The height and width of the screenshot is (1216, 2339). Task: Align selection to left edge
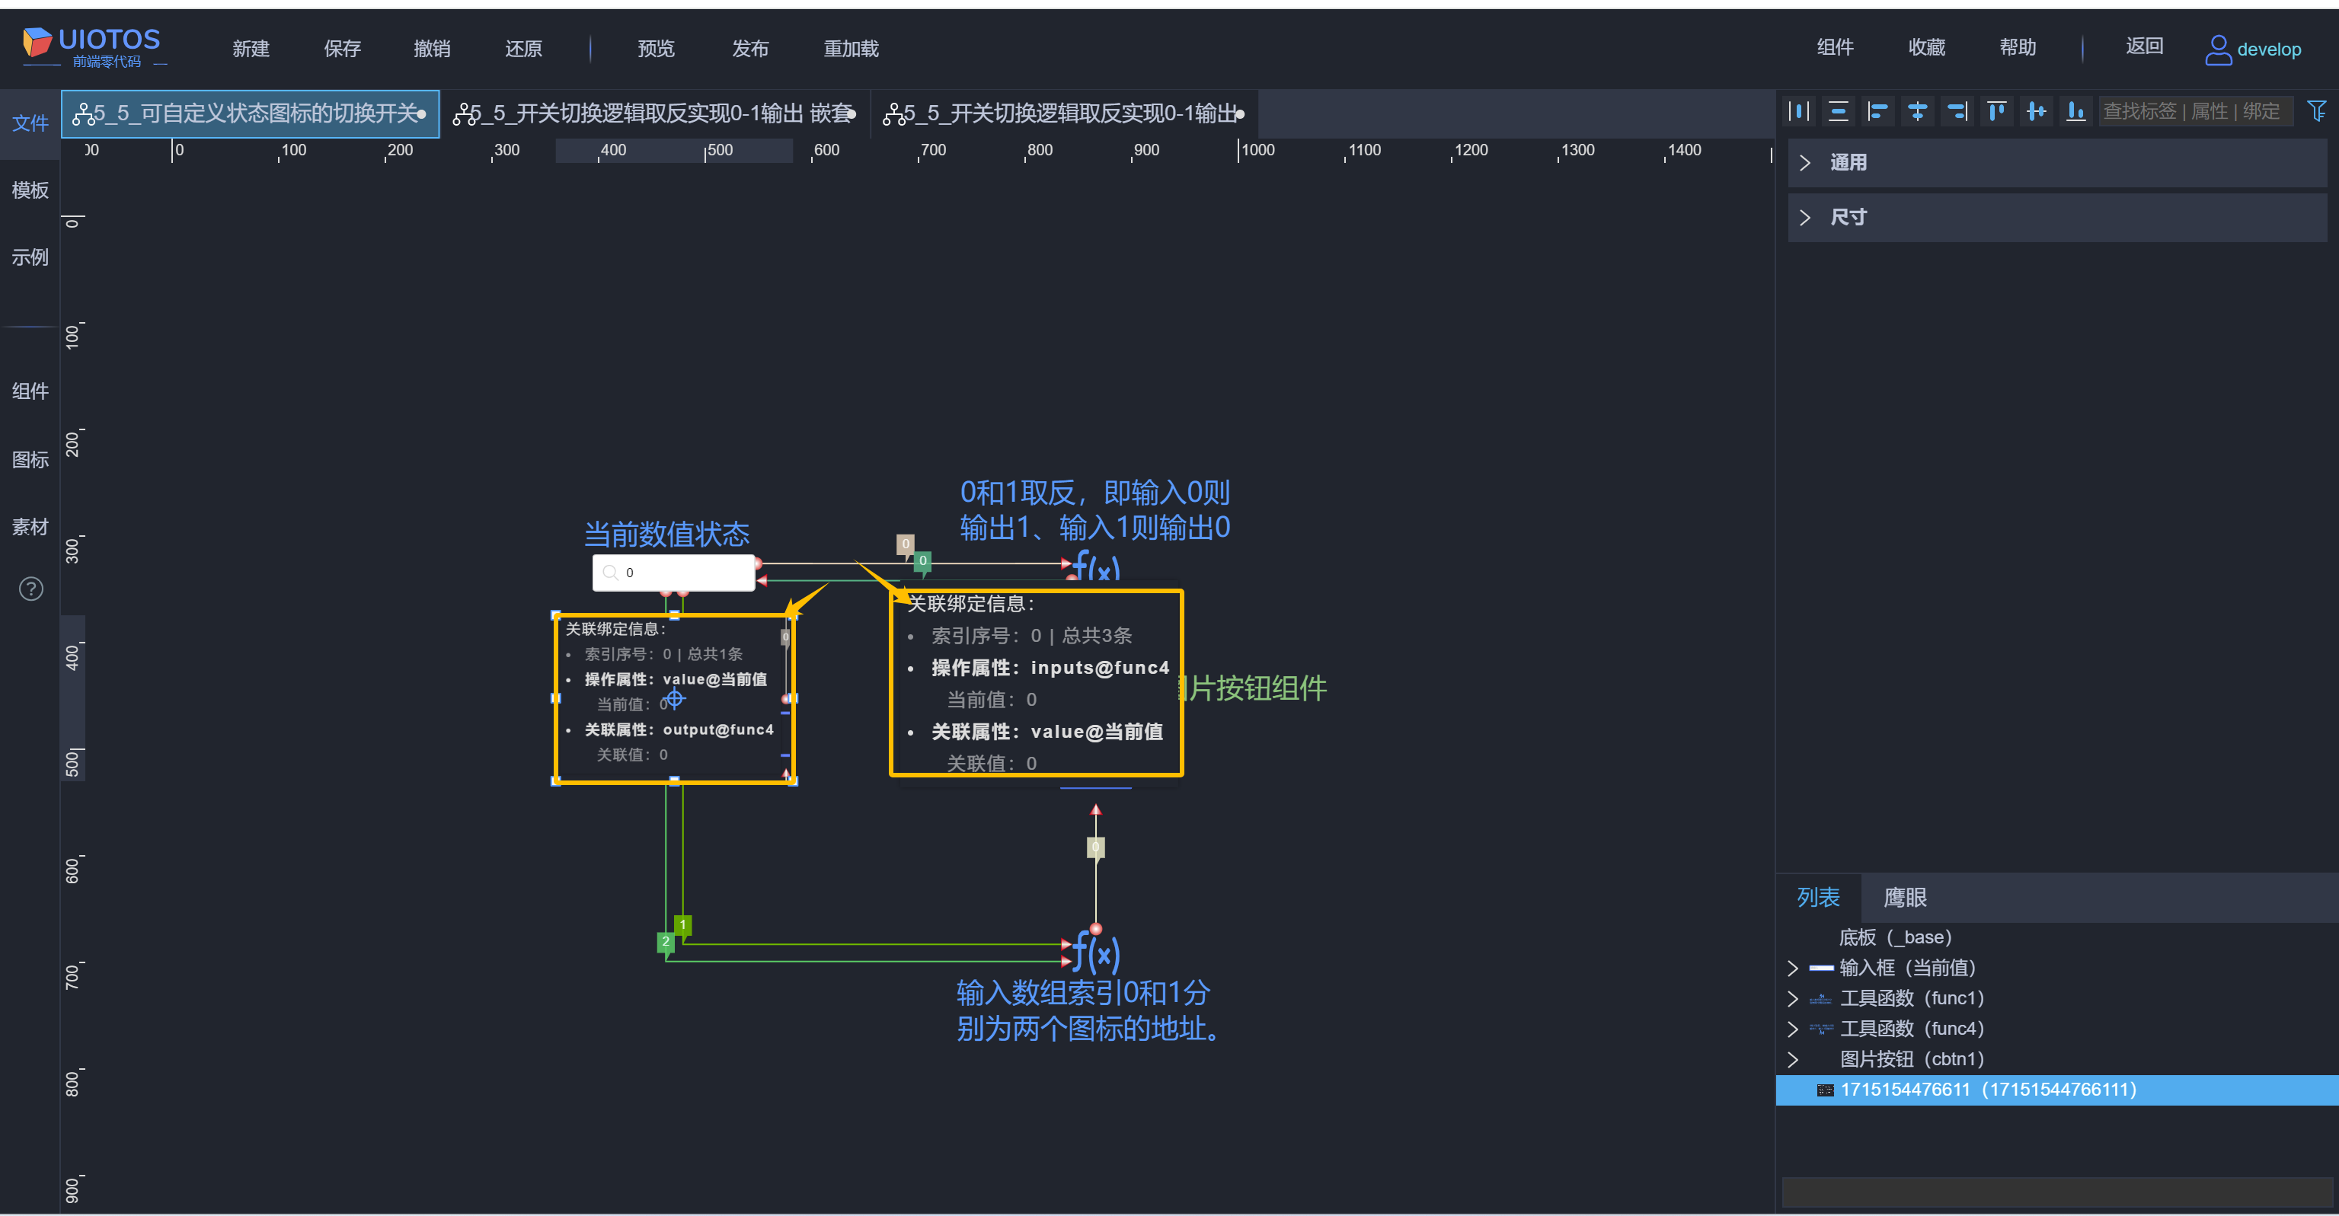pyautogui.click(x=1877, y=110)
